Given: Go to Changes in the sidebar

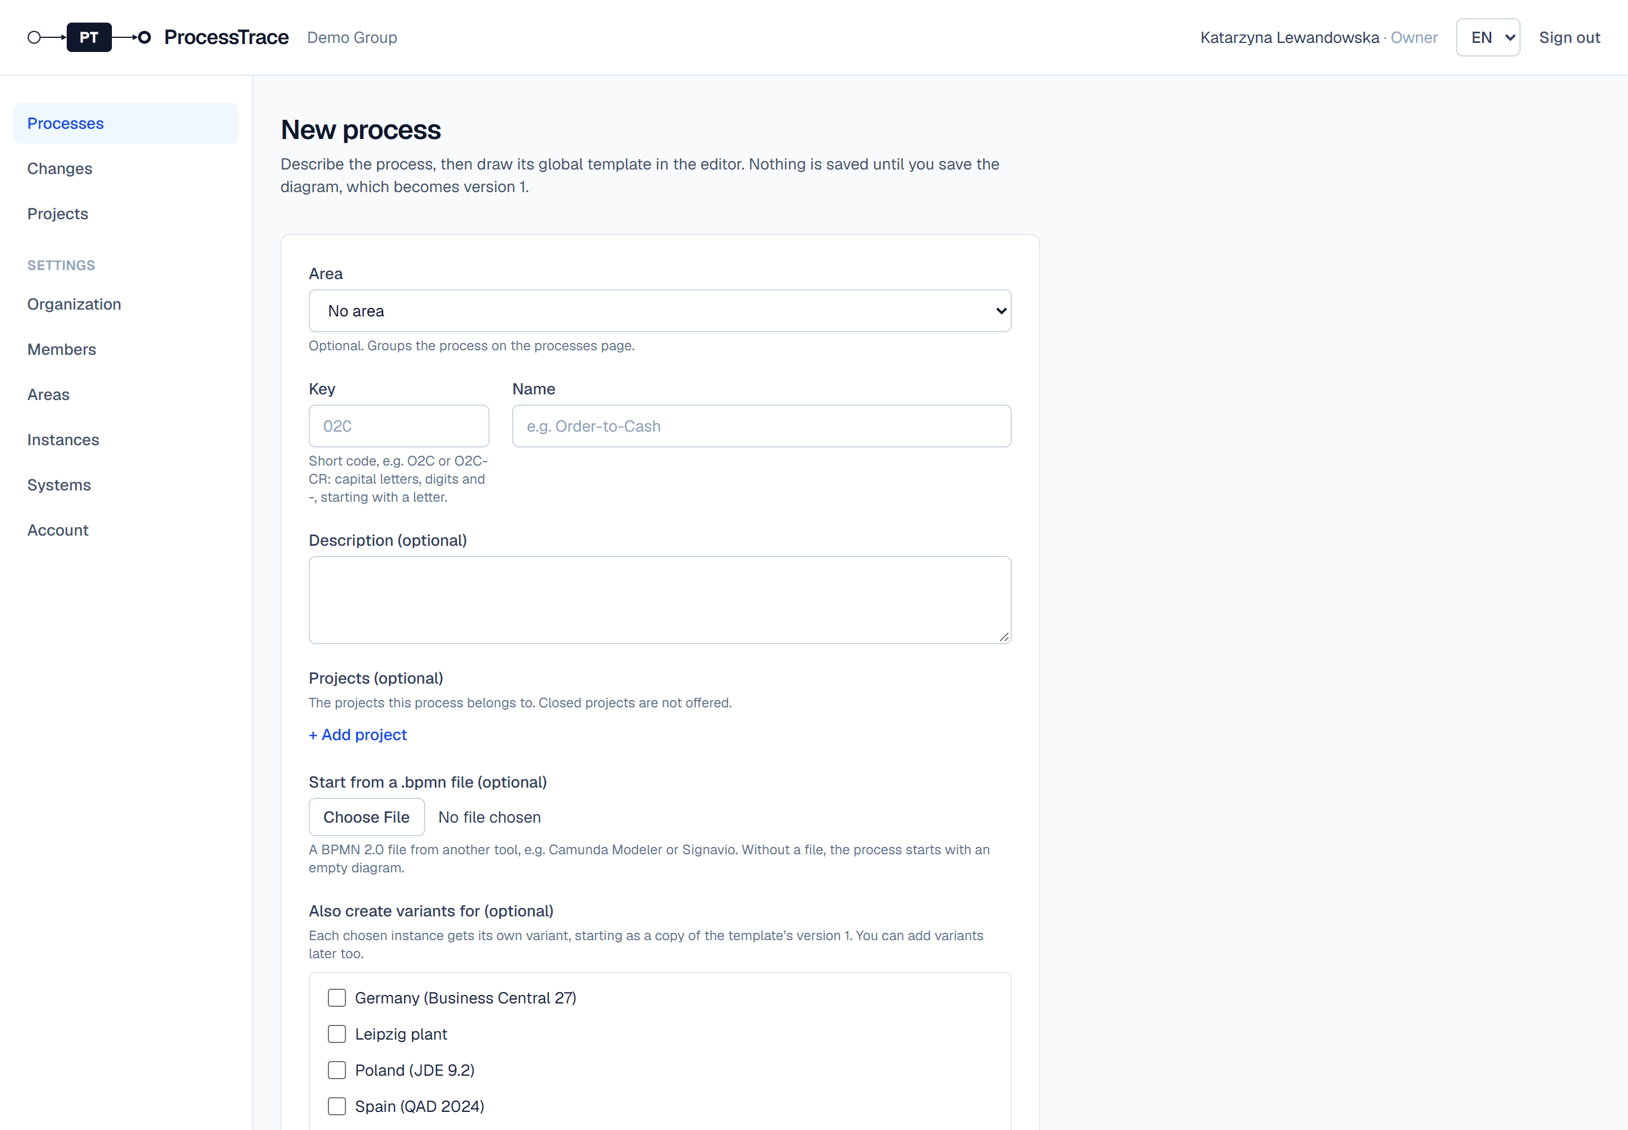Looking at the screenshot, I should tap(126, 168).
